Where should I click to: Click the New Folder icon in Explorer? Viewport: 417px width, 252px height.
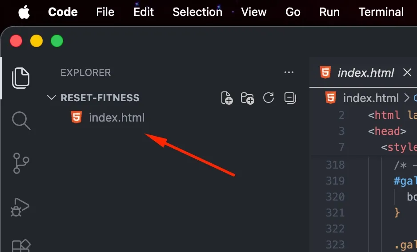tap(247, 98)
